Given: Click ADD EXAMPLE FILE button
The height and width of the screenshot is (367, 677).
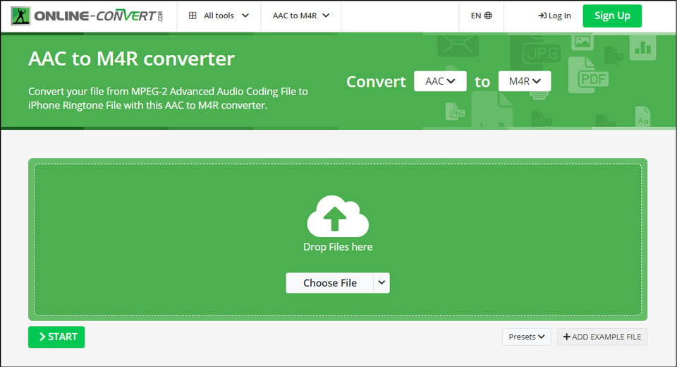Looking at the screenshot, I should (x=602, y=337).
